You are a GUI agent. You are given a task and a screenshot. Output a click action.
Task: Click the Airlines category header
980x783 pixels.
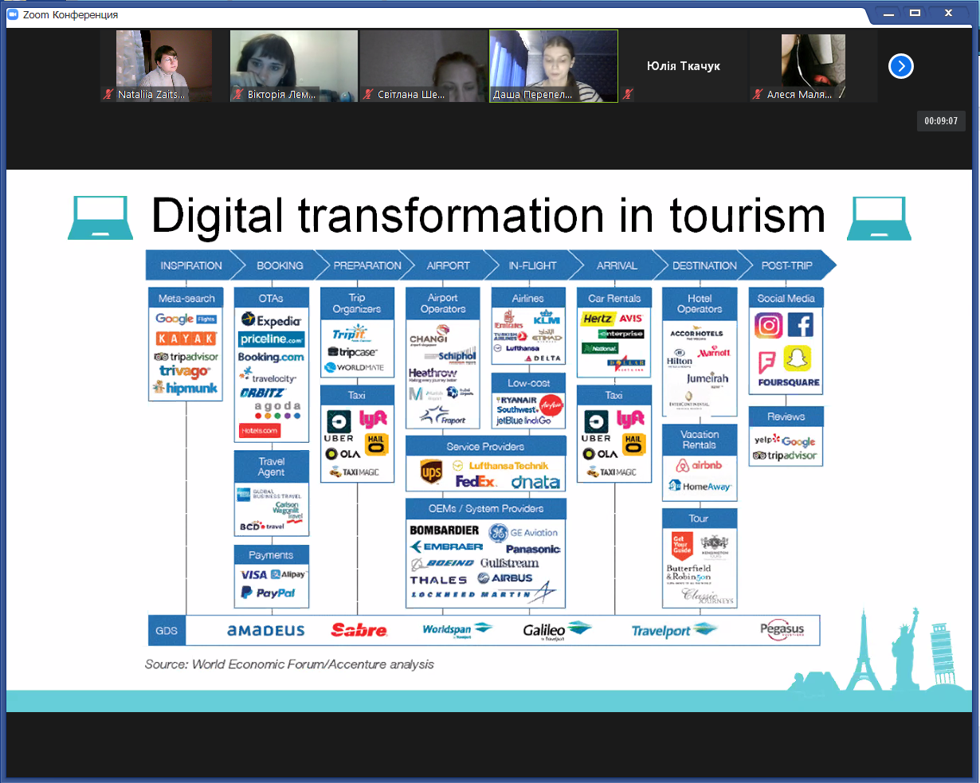[x=528, y=298]
